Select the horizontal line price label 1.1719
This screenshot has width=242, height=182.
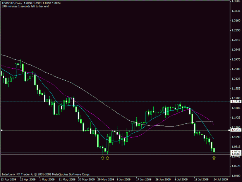(x=236, y=102)
